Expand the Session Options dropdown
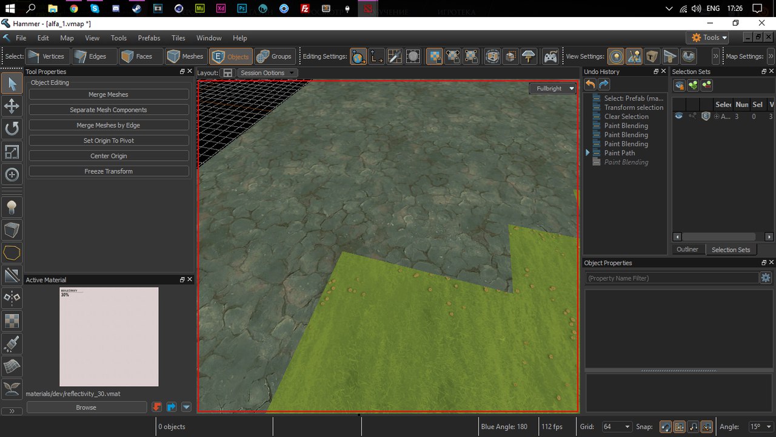This screenshot has width=776, height=437. click(x=267, y=73)
